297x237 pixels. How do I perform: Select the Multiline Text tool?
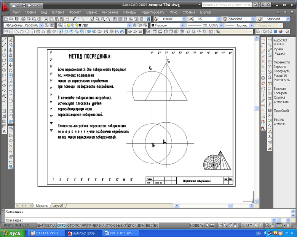(4, 131)
